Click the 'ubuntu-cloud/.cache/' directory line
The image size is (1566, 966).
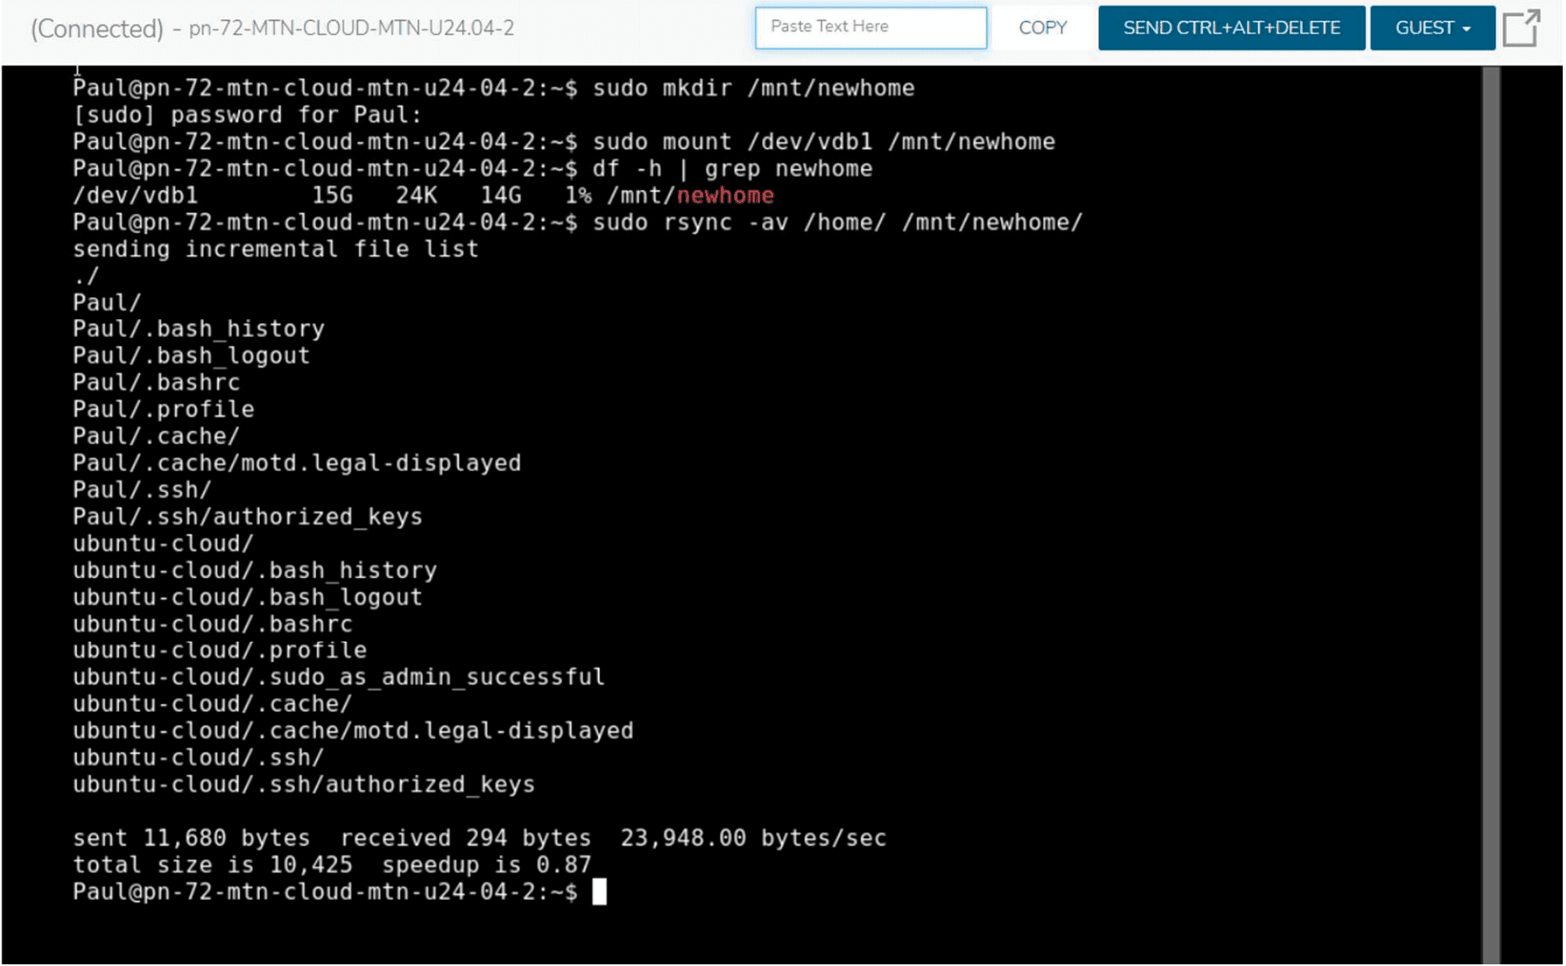[212, 704]
